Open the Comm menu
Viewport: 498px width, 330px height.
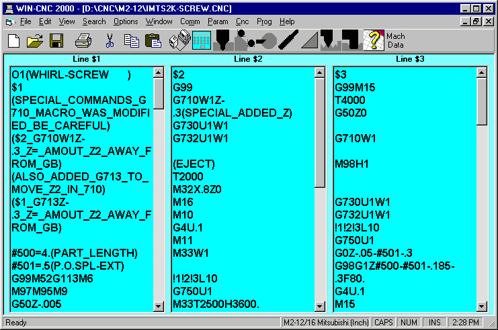190,21
